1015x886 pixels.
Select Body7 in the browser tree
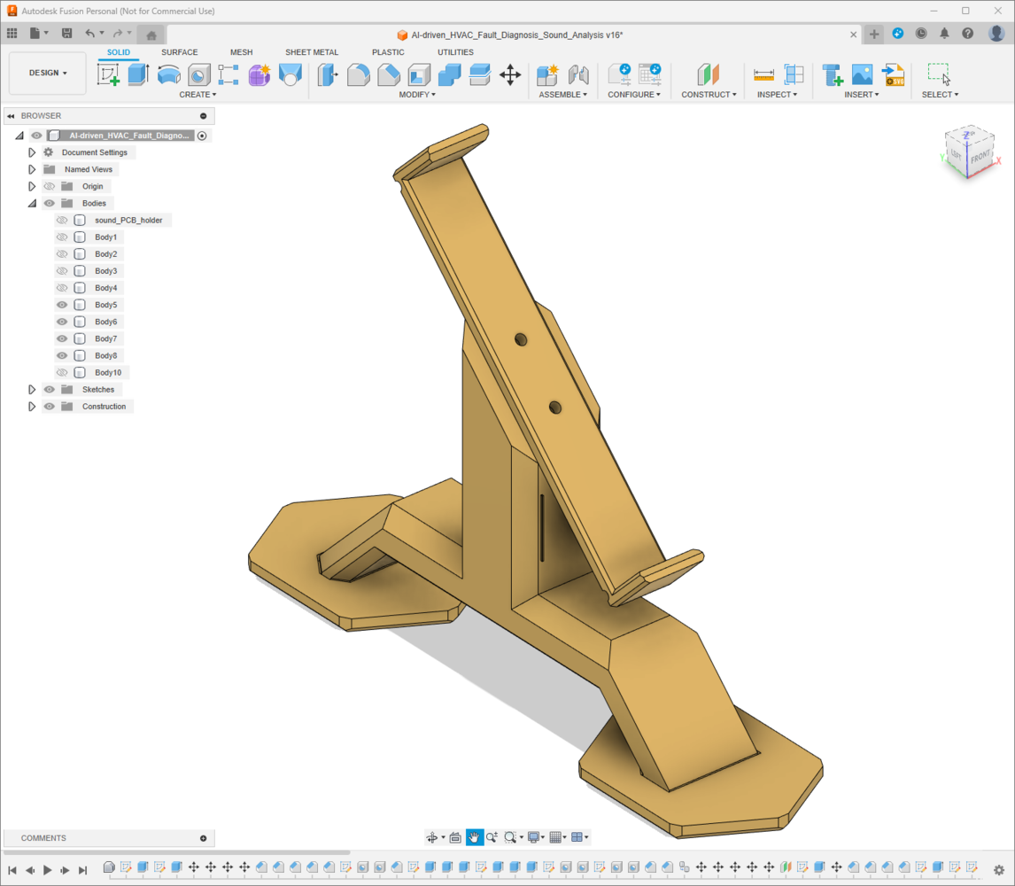click(106, 338)
